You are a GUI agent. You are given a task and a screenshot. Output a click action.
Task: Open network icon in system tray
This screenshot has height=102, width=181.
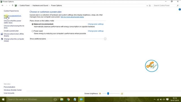(x=158, y=99)
